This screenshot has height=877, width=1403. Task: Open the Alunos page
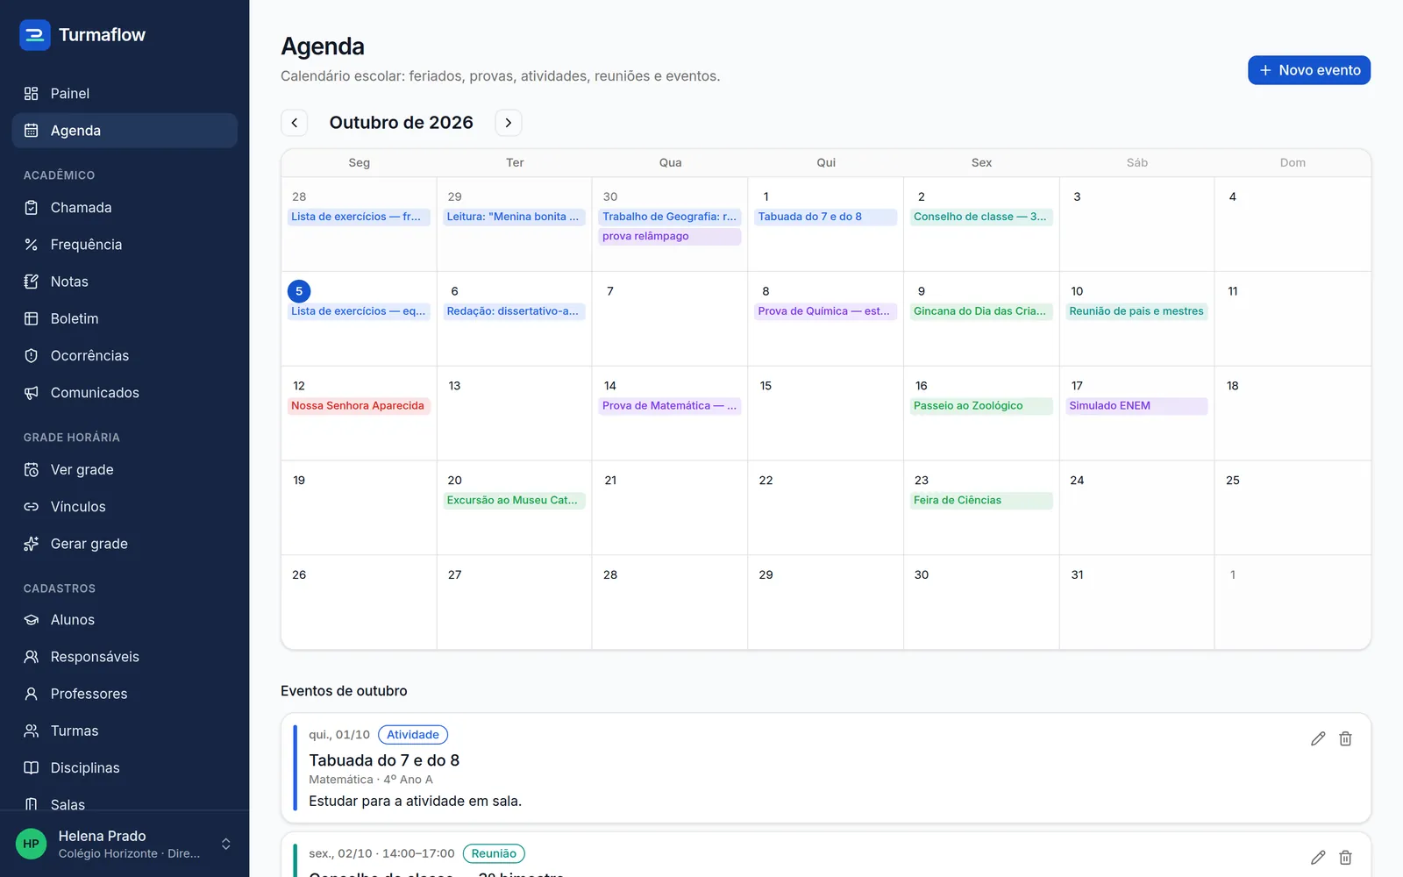pos(125,620)
